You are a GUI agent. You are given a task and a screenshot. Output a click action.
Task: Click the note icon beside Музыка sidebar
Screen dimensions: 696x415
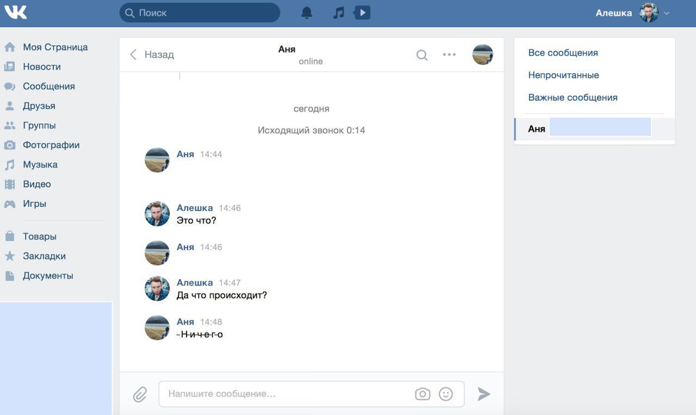(10, 165)
